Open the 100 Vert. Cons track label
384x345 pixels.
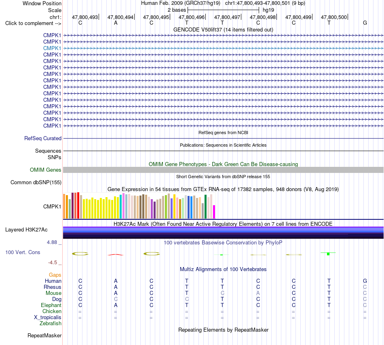23,252
